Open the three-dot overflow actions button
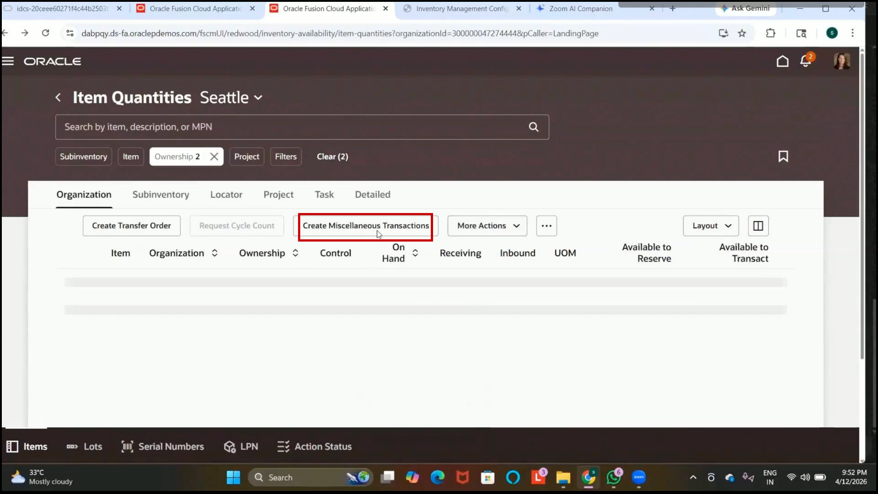The width and height of the screenshot is (878, 494). click(x=546, y=226)
